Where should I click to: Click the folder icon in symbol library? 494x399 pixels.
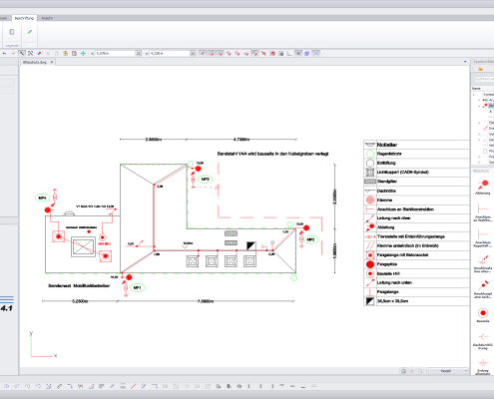(x=480, y=69)
